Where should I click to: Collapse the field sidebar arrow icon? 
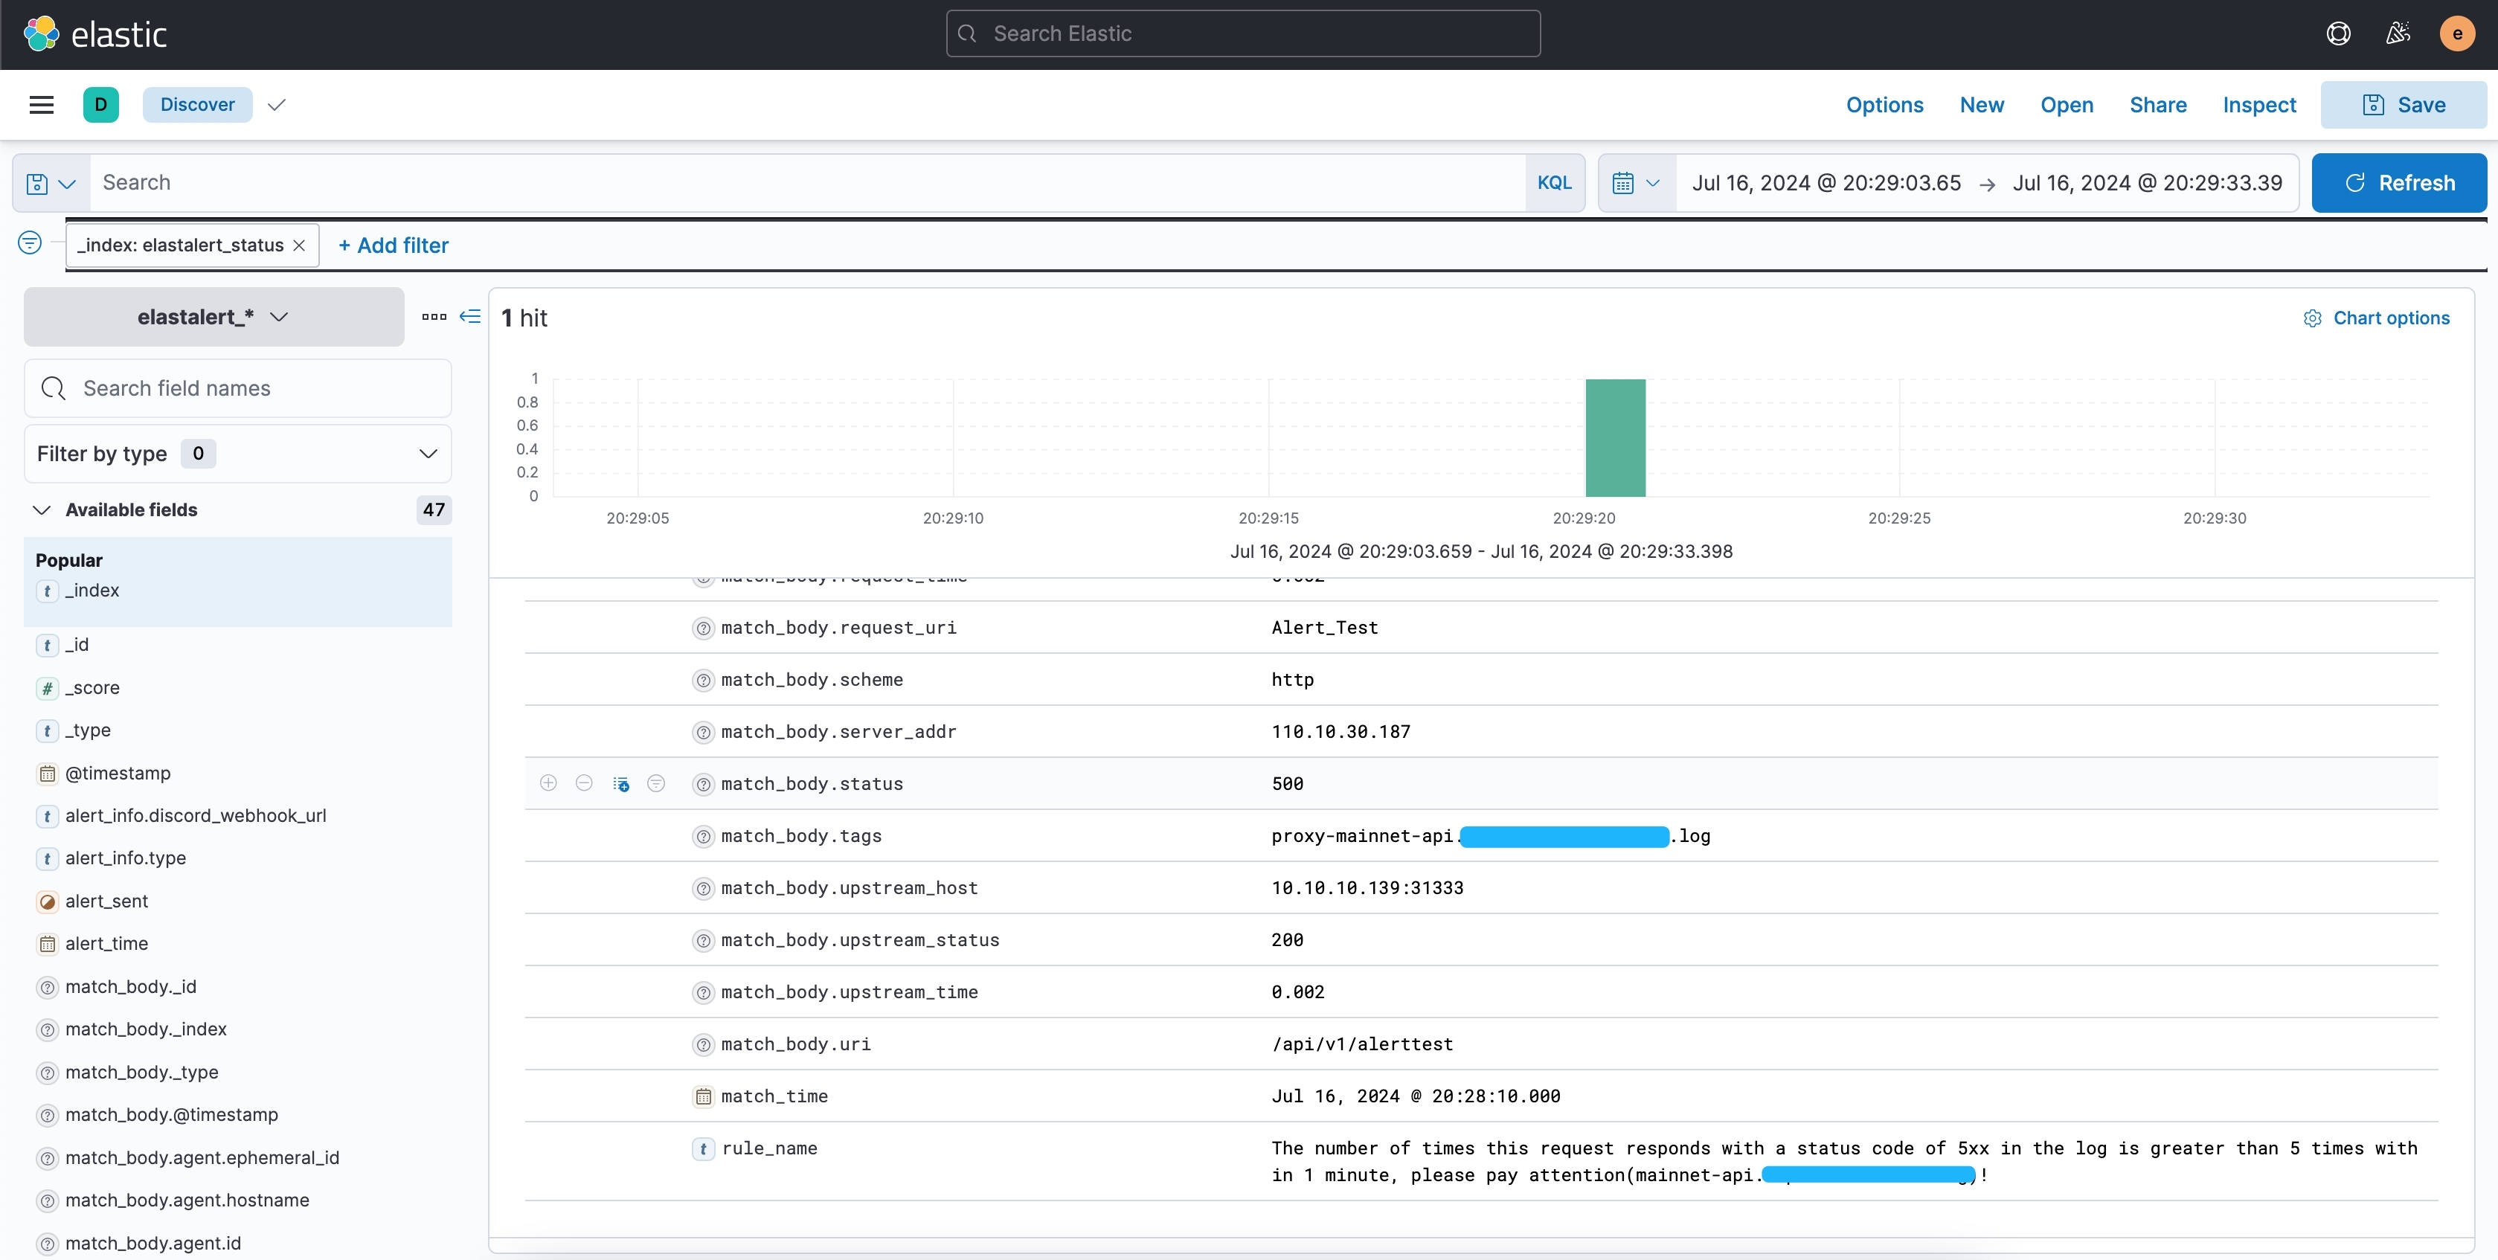coord(470,317)
